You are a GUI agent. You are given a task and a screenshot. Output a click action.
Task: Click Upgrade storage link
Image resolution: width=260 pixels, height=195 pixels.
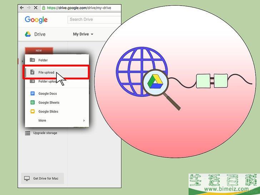pyautogui.click(x=45, y=133)
